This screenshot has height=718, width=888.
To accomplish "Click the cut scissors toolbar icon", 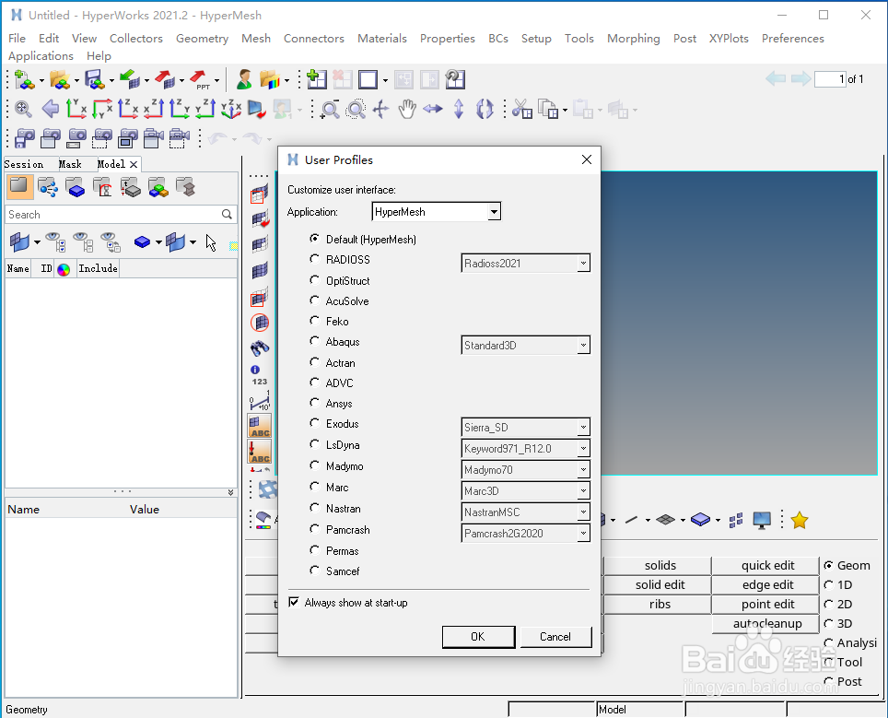I will (x=521, y=108).
